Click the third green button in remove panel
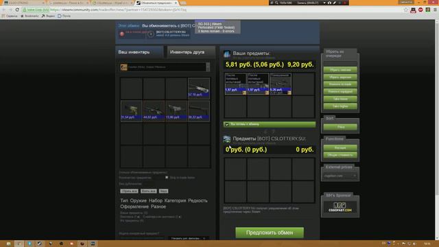 click(340, 84)
